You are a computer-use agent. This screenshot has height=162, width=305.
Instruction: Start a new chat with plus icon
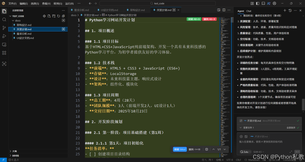click(x=285, y=11)
